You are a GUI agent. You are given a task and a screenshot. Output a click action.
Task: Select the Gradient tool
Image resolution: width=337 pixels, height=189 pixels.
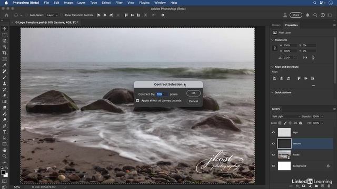pos(4,101)
